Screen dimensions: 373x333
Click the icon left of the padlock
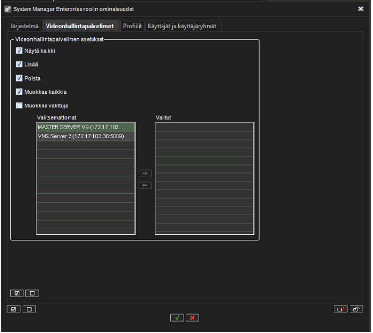341,309
